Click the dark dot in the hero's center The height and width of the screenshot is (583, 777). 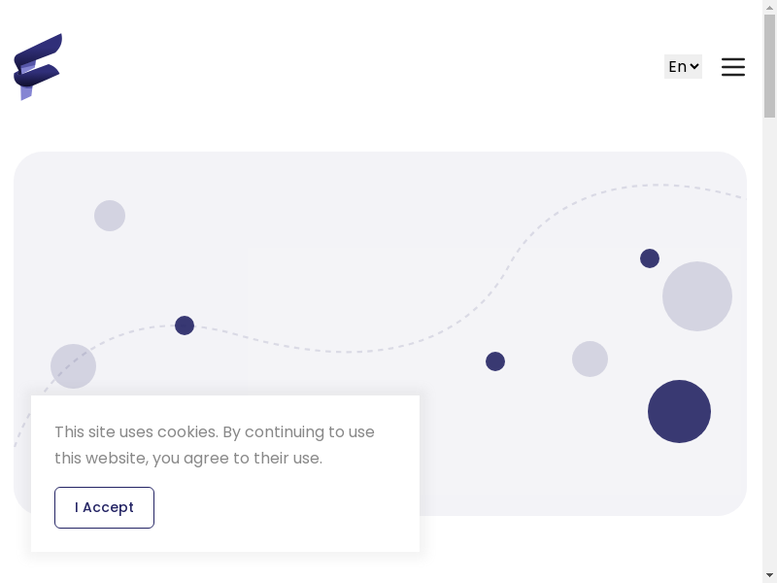pyautogui.click(x=495, y=361)
